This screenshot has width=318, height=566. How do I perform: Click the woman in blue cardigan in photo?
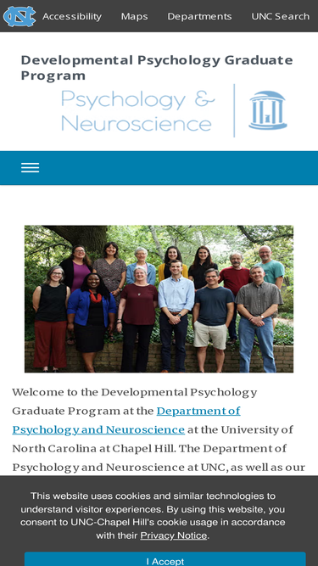tap(91, 312)
